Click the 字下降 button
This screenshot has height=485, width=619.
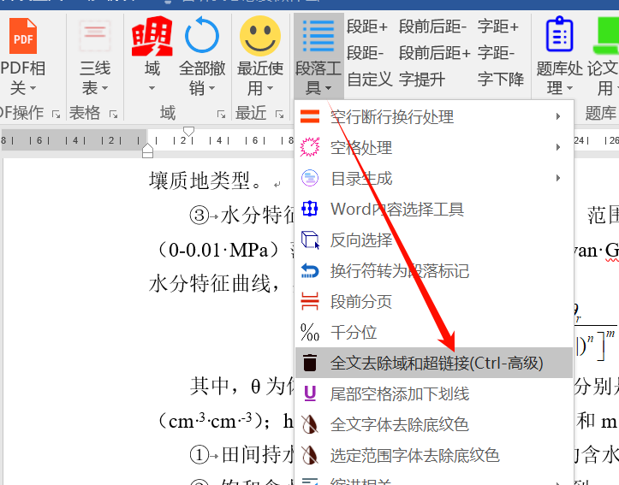(x=501, y=79)
